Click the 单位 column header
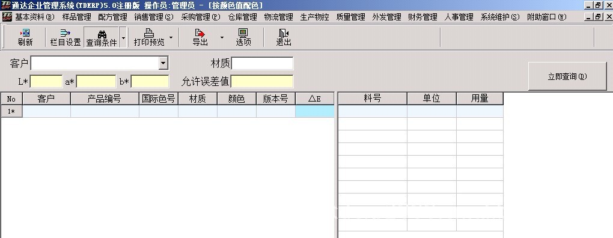The image size is (613, 238). tap(432, 99)
